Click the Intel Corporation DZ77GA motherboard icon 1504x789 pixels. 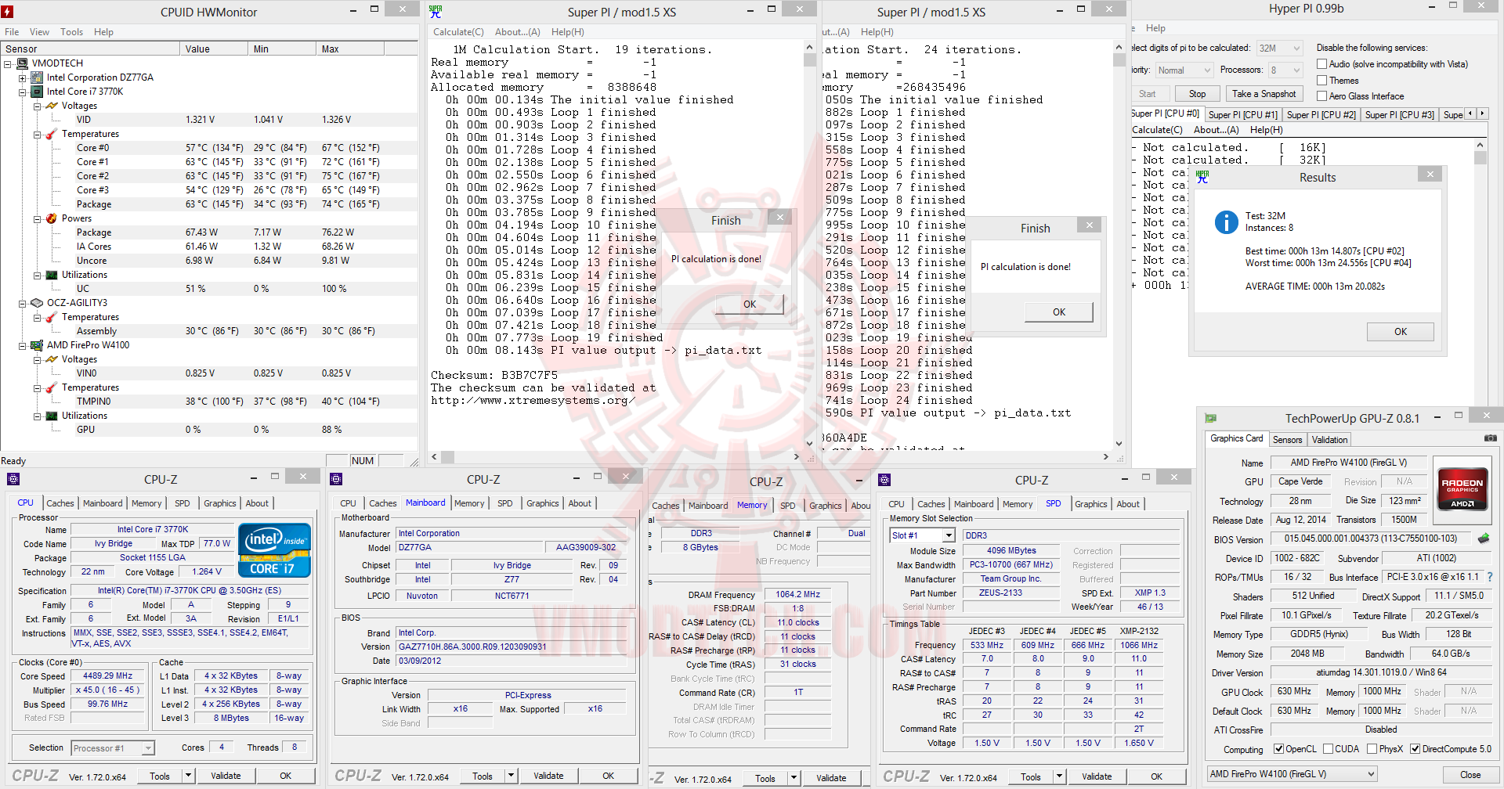[36, 77]
